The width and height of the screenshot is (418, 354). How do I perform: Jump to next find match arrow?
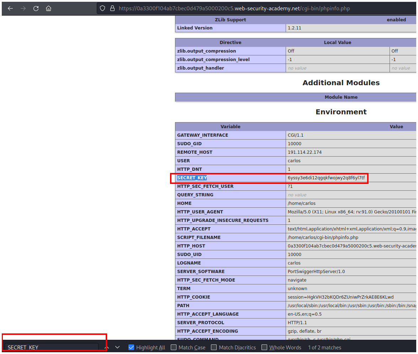pos(117,347)
